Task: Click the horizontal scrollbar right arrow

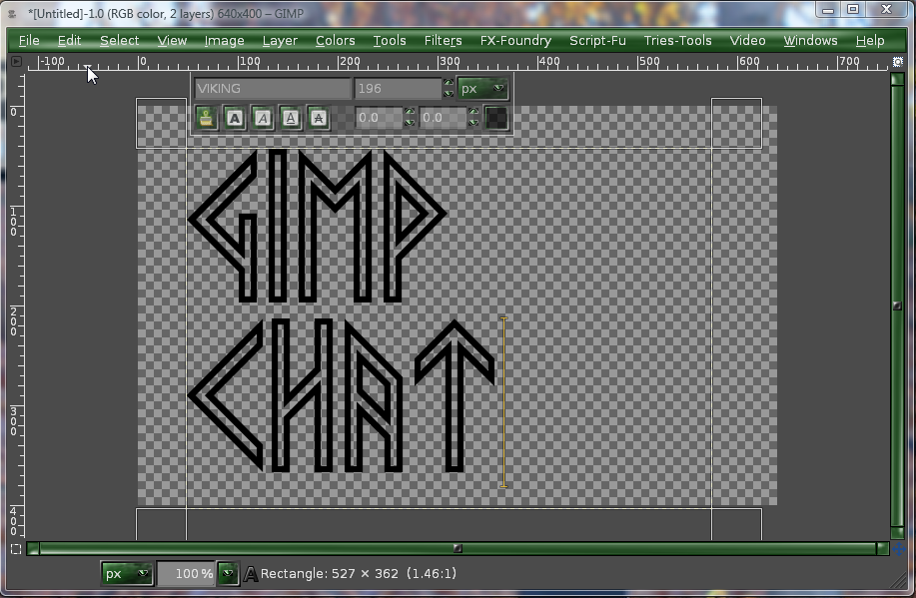Action: tap(883, 549)
